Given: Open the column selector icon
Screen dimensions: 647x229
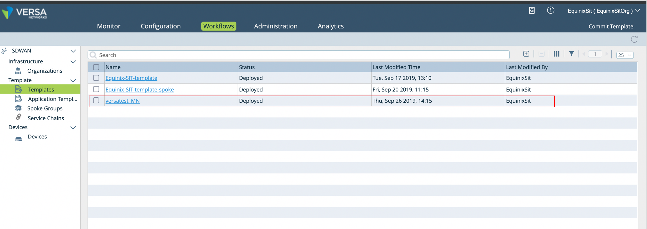Looking at the screenshot, I should pyautogui.click(x=557, y=54).
